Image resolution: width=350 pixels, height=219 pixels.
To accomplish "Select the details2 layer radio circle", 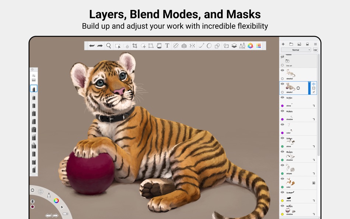I will [282, 79].
